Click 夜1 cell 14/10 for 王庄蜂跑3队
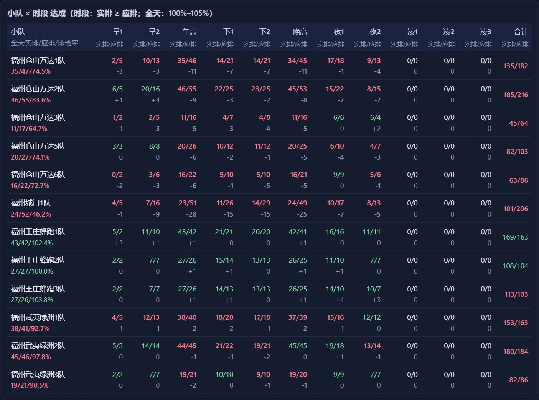Image resolution: width=539 pixels, height=400 pixels. click(x=335, y=289)
